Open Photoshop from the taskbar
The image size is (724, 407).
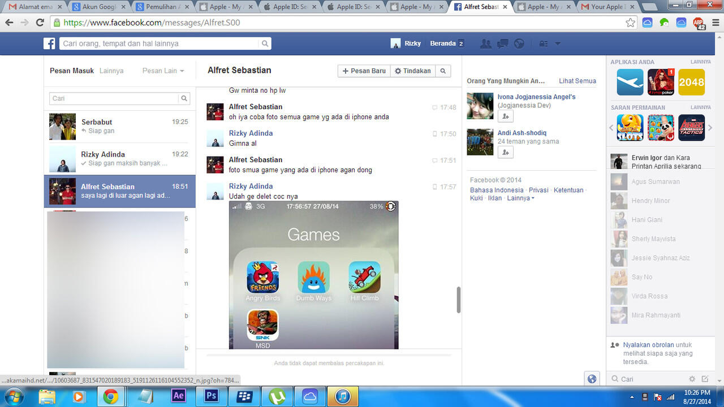click(x=211, y=396)
